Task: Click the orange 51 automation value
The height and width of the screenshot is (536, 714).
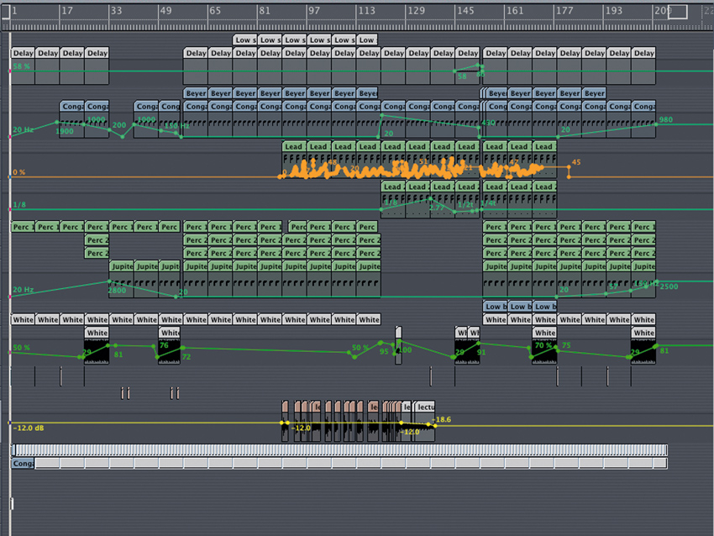Action: 423,161
